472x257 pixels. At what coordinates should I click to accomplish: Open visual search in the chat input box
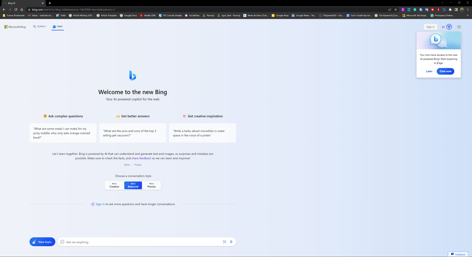pyautogui.click(x=224, y=242)
